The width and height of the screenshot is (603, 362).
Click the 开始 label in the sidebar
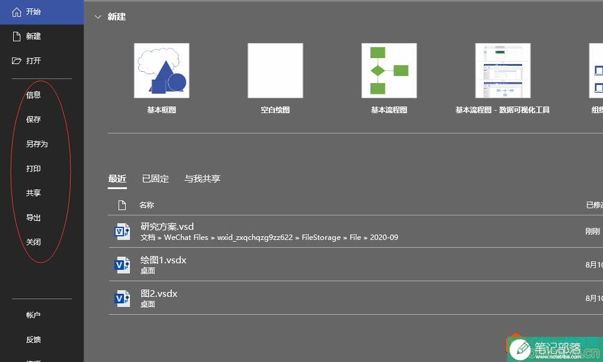[34, 12]
